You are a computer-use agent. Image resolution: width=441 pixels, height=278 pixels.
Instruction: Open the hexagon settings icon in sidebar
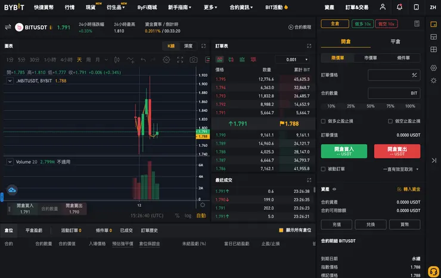[434, 68]
